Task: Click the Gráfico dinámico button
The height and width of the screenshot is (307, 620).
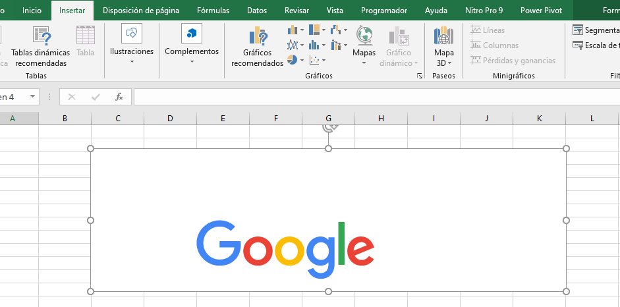Action: tap(399, 47)
